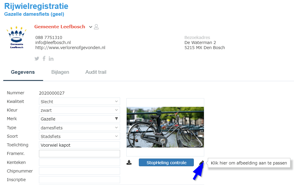This screenshot has width=294, height=185.
Task: Click the phone number 088 7751310
Action: coord(49,37)
